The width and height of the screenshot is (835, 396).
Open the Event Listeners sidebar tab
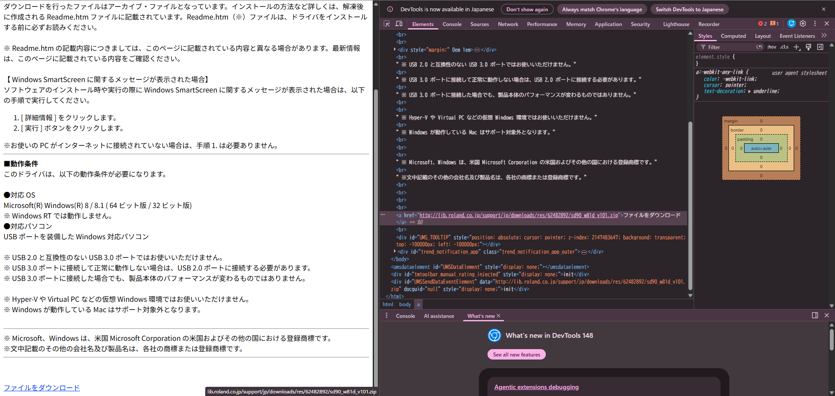click(x=797, y=36)
